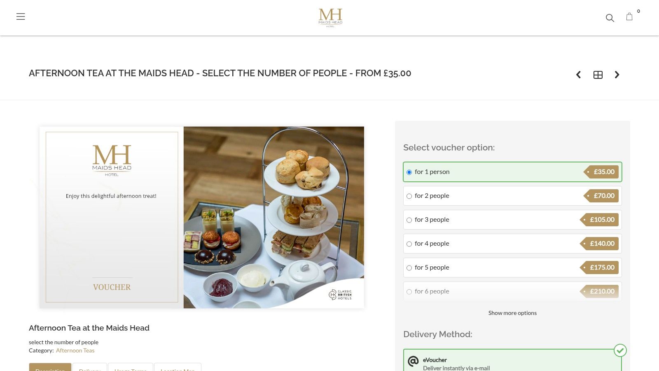Open the Location Map tab
659x371 pixels.
tap(178, 369)
